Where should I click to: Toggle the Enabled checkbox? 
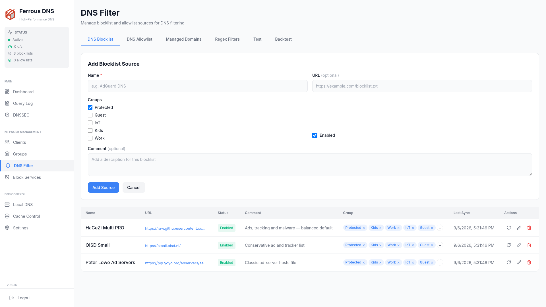315,135
